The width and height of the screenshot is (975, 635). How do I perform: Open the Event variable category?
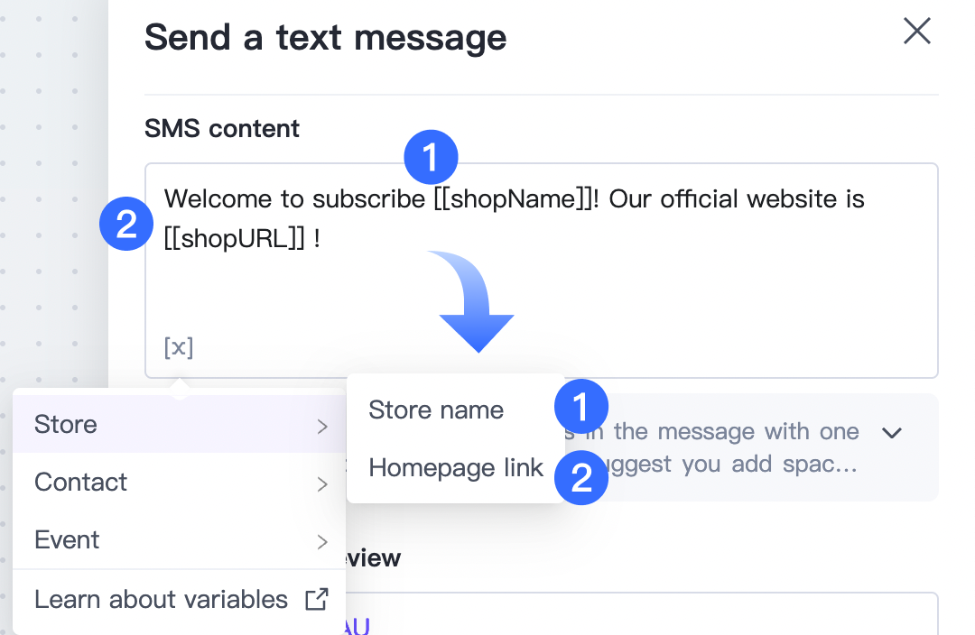pyautogui.click(x=67, y=540)
